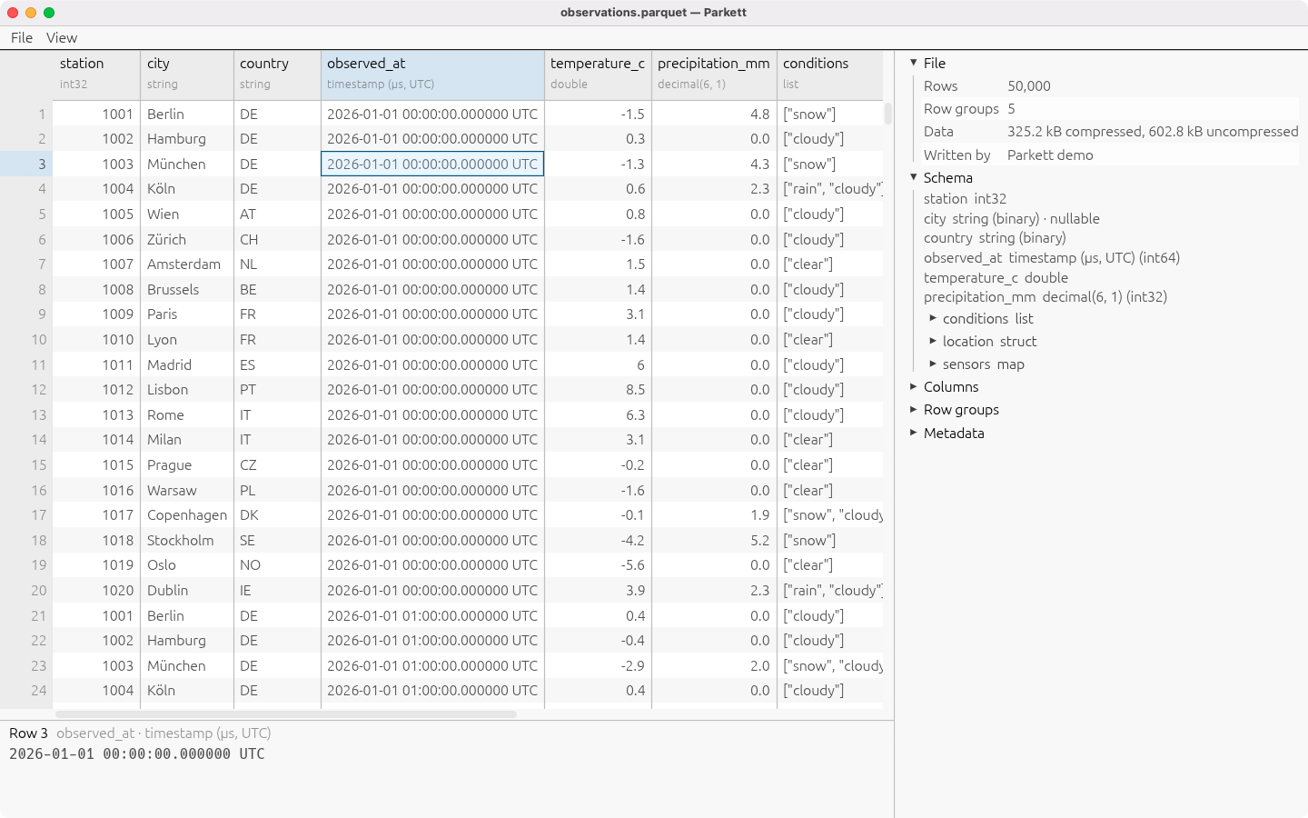Image resolution: width=1308 pixels, height=818 pixels.
Task: Expand the Columns section
Action: tap(914, 386)
